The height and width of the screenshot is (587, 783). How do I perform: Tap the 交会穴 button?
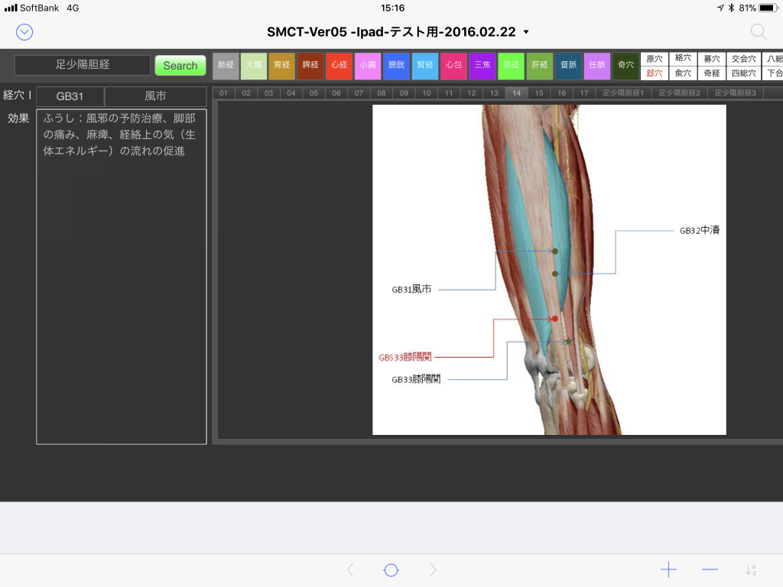click(x=742, y=59)
